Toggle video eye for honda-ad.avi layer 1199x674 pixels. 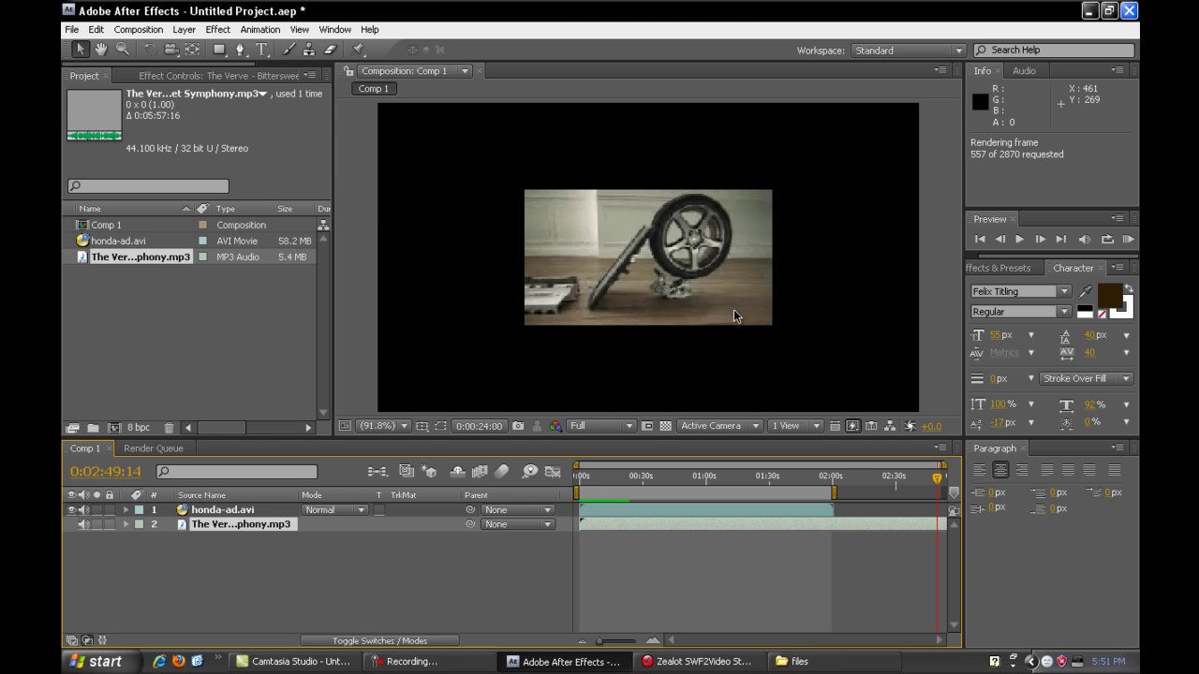71,510
